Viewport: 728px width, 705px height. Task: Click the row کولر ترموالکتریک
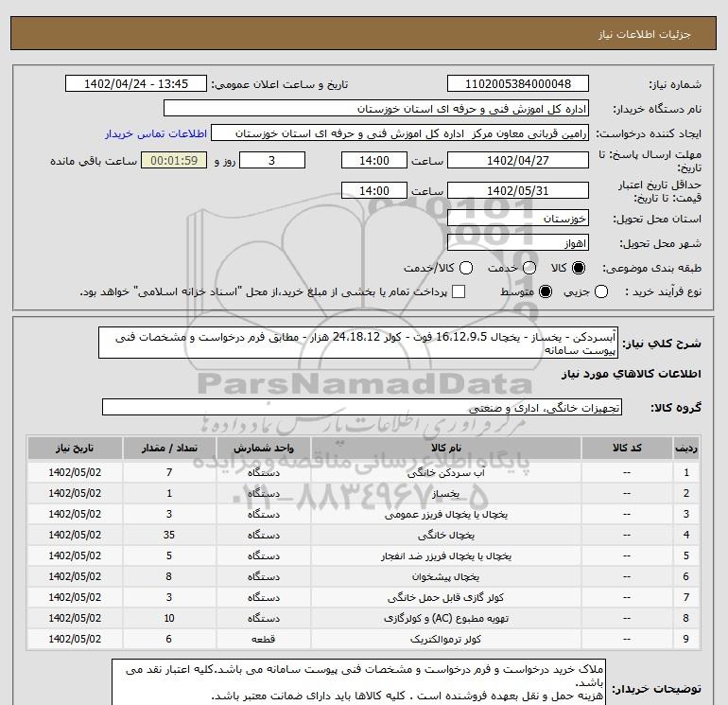point(364,639)
